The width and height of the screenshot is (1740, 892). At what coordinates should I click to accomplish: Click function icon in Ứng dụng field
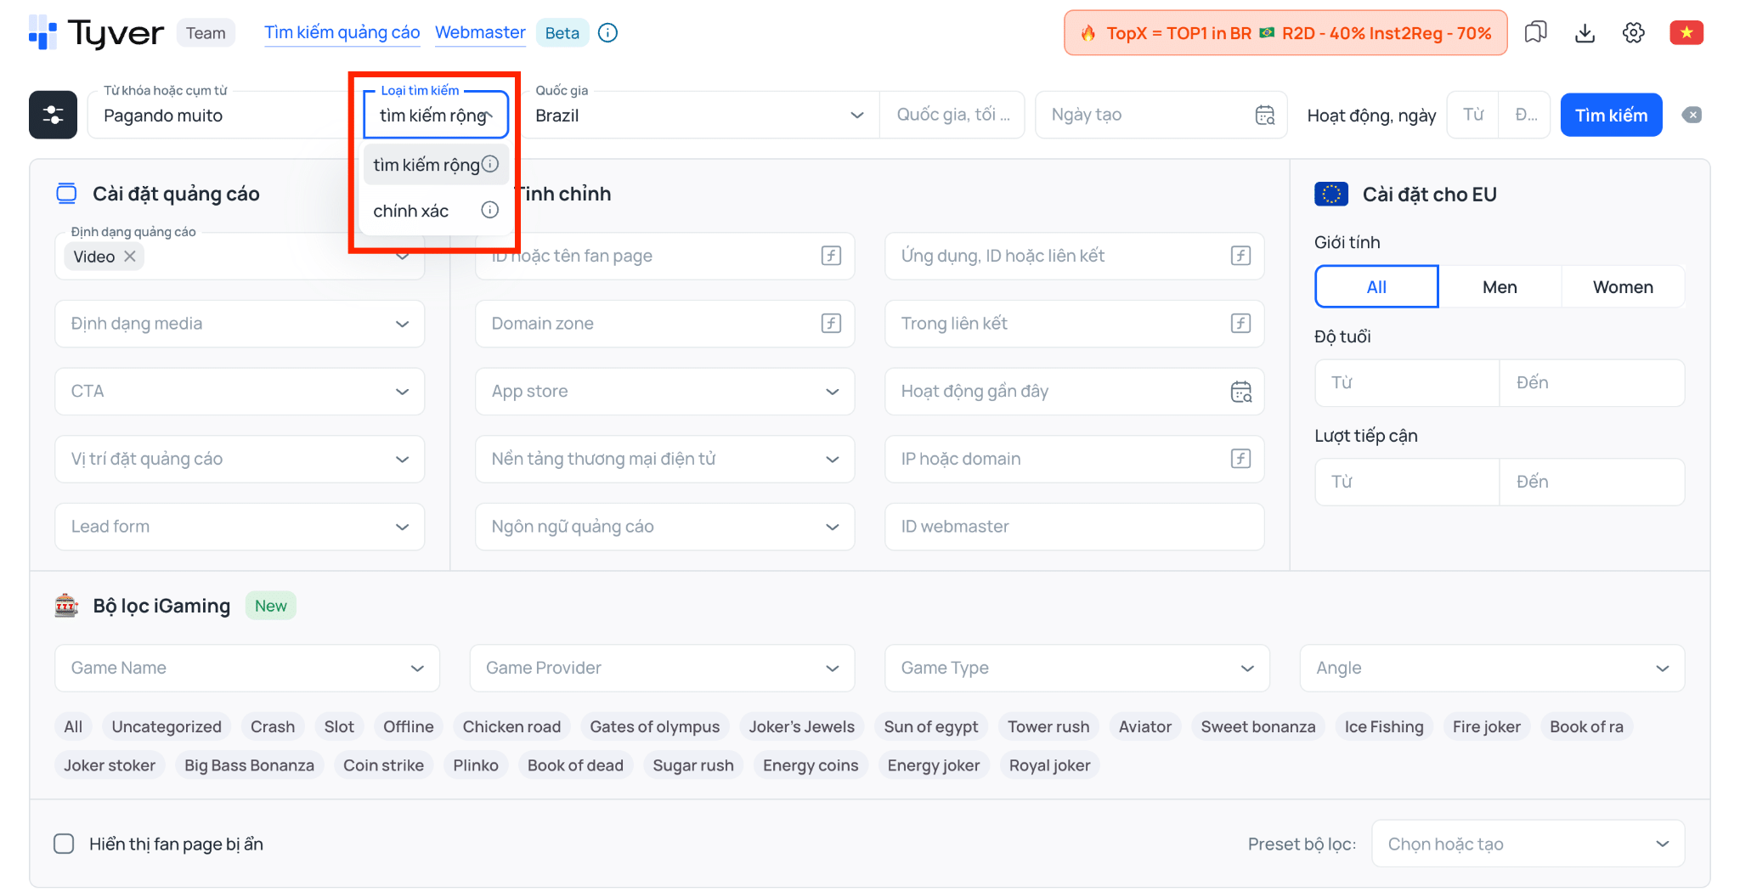(1240, 255)
